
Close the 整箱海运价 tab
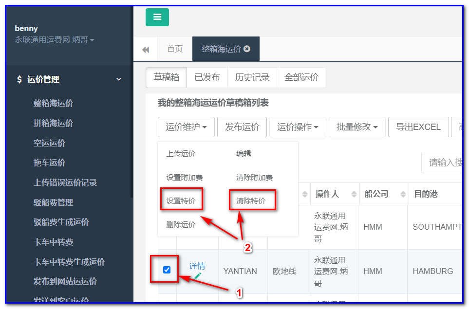[x=247, y=49]
